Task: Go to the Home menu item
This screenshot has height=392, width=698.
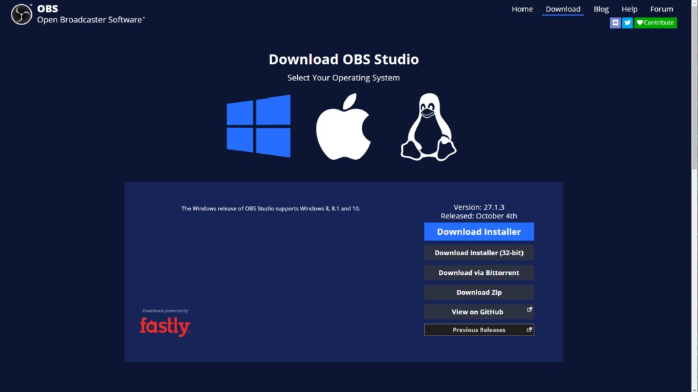Action: click(522, 9)
